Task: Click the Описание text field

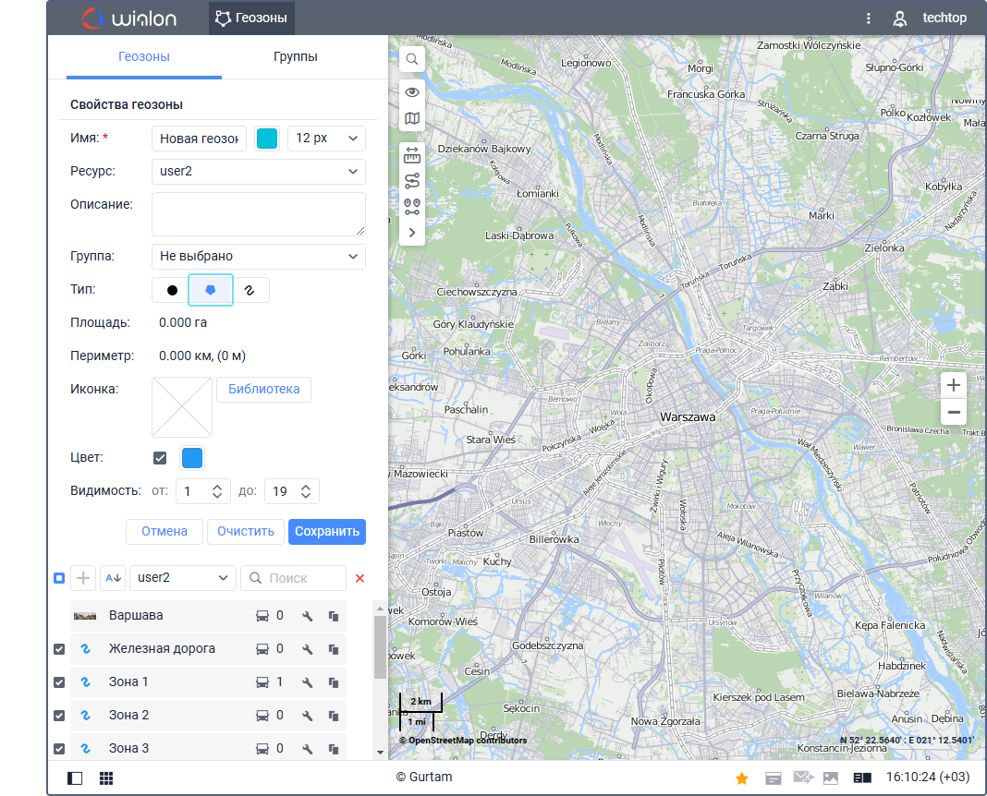Action: point(259,213)
